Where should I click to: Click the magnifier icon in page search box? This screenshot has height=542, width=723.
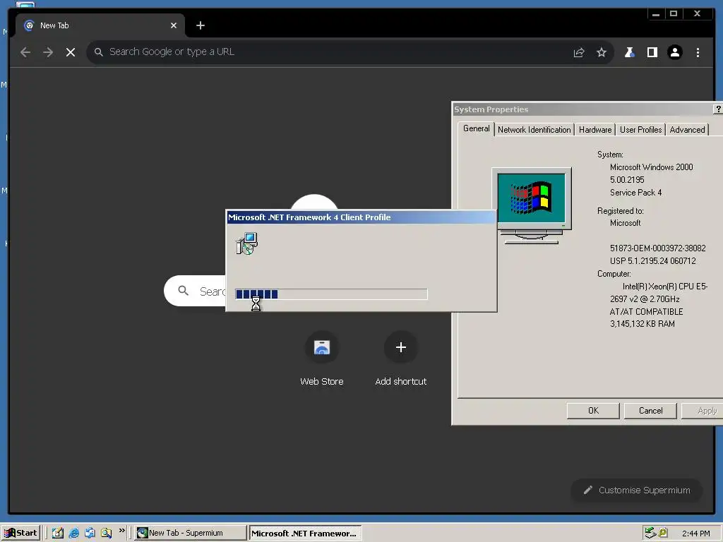click(x=183, y=291)
